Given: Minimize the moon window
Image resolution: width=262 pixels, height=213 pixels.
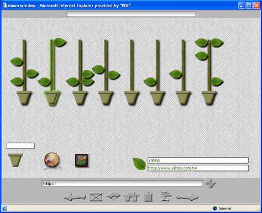Looking at the screenshot, I should pyautogui.click(x=242, y=6).
